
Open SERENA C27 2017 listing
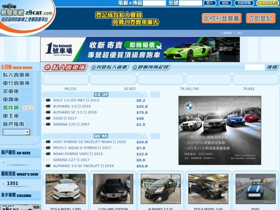71,160
